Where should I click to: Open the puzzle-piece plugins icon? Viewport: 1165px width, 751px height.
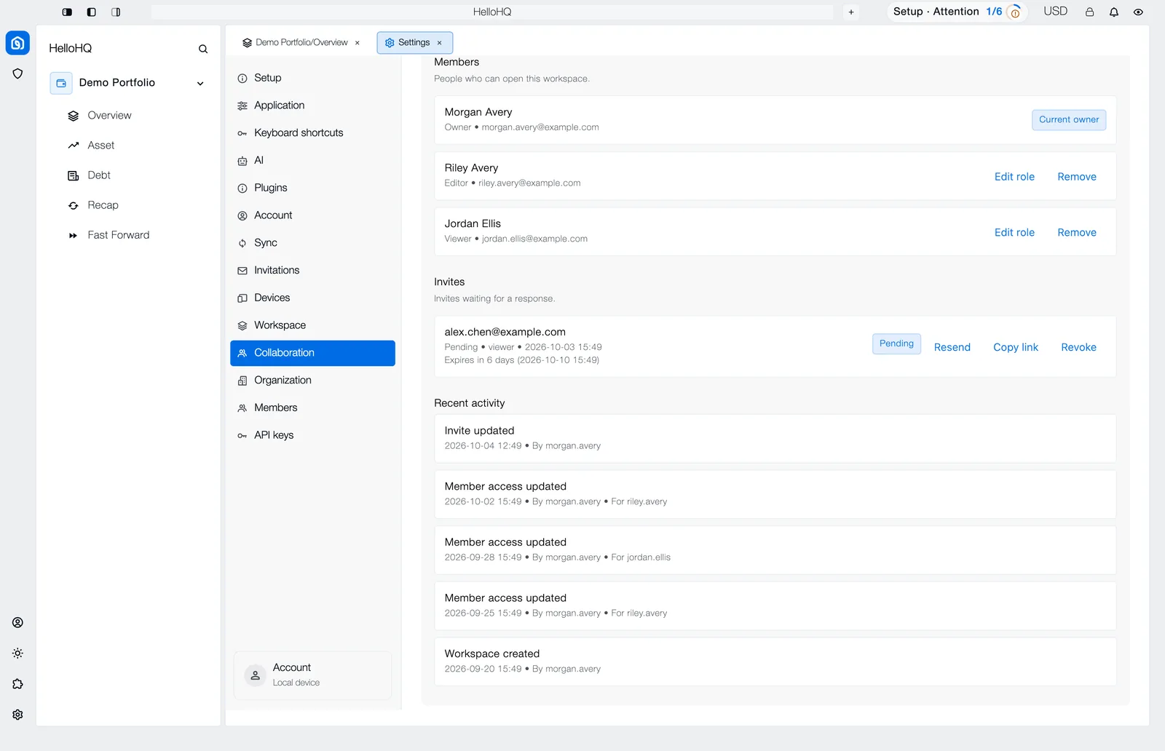point(17,684)
